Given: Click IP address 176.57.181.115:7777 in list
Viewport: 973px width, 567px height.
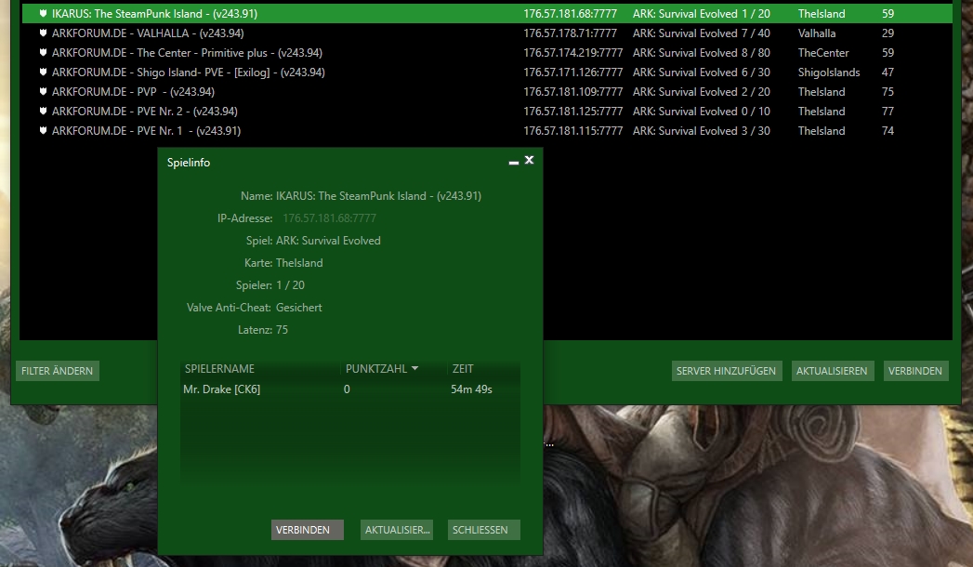Looking at the screenshot, I should tap(572, 131).
